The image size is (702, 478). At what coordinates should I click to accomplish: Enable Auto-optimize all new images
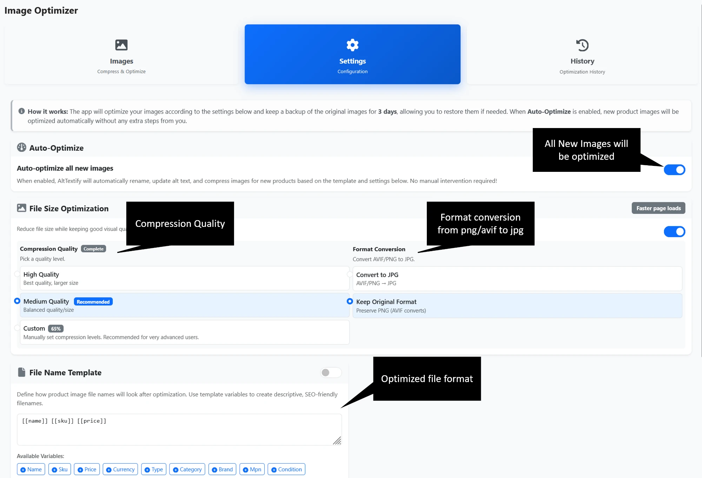tap(674, 170)
